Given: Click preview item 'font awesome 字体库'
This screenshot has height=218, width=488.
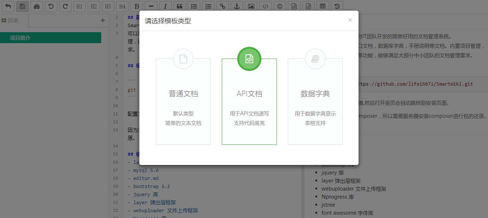Looking at the screenshot, I should (x=347, y=213).
